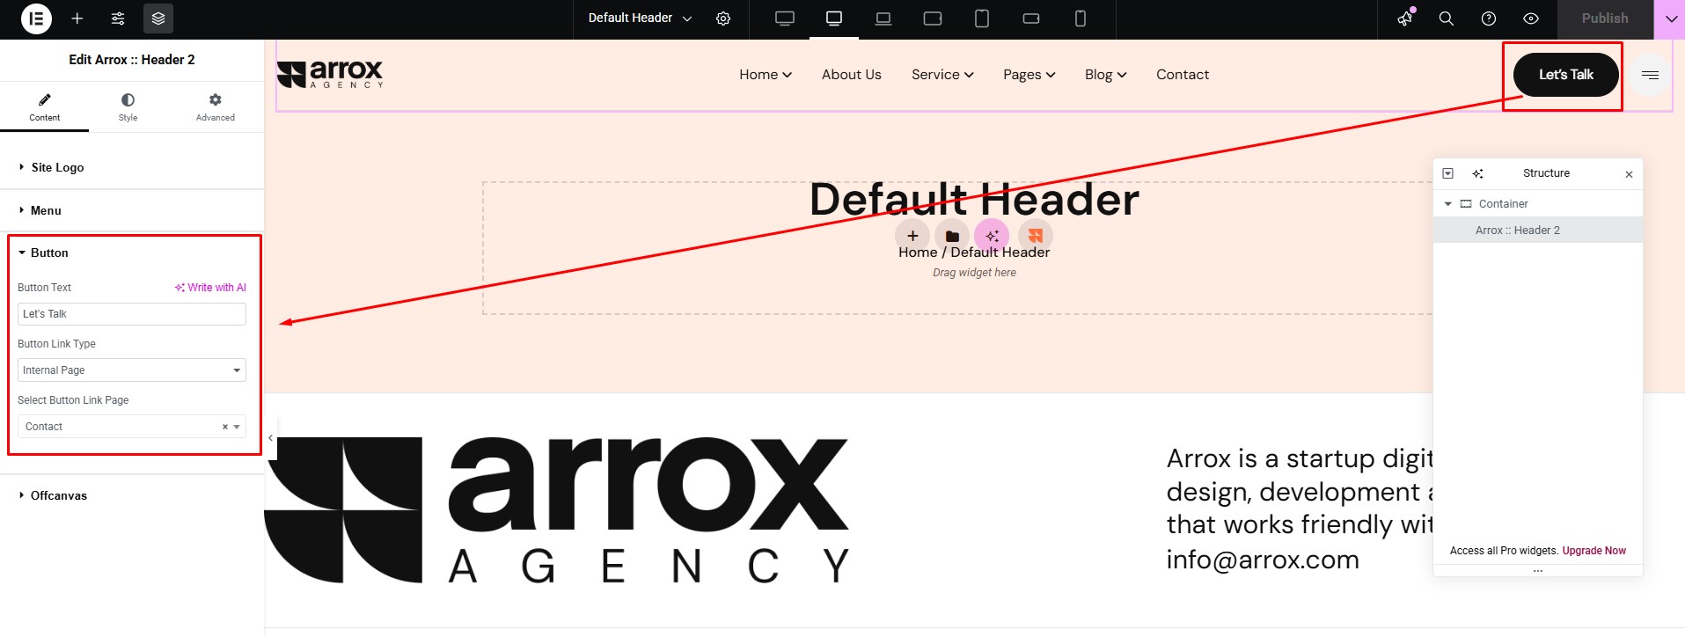Click the Default Header page title
The image size is (1685, 637).
coord(974,200)
